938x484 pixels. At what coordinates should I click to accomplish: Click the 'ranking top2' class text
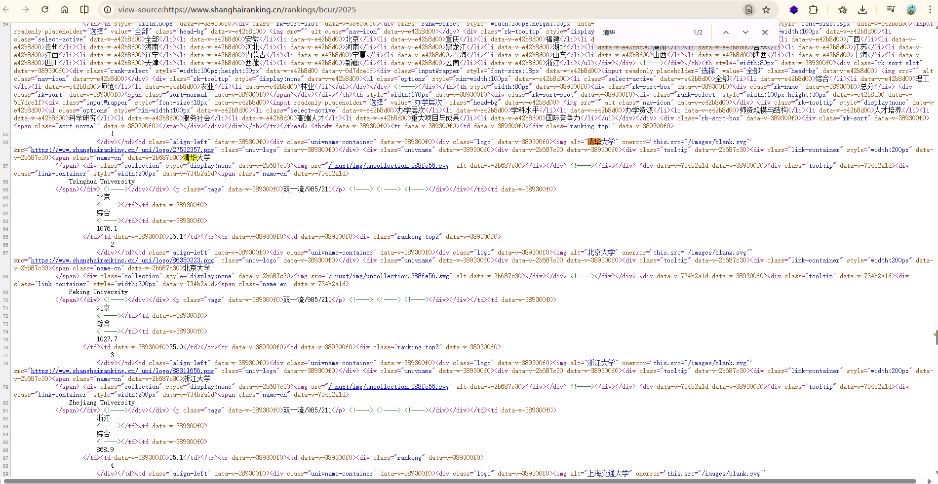[x=418, y=236]
